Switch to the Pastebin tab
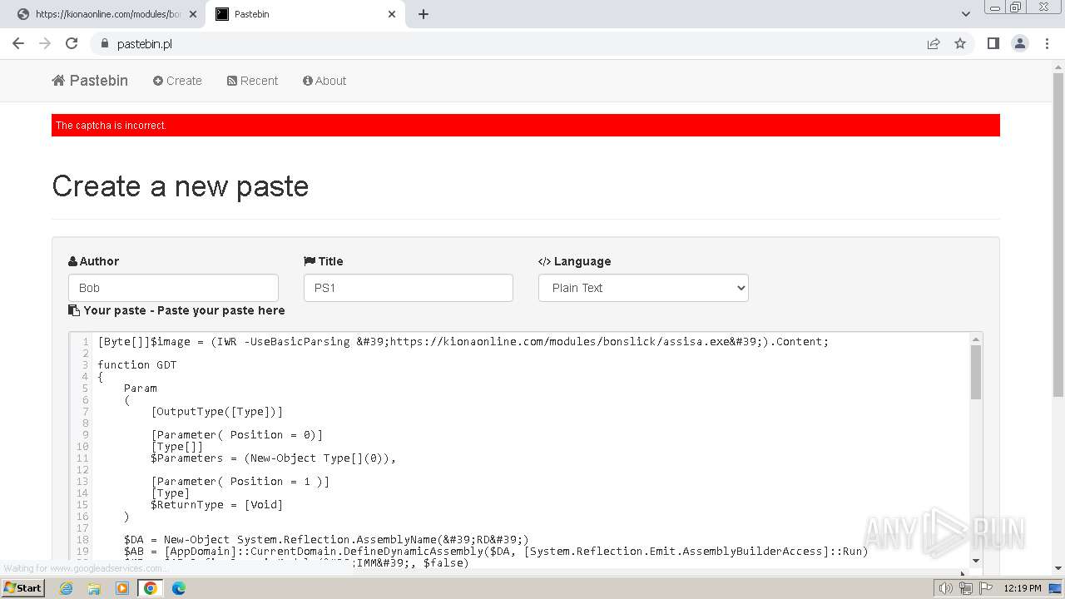Screen dimensions: 1065x599 pos(306,14)
